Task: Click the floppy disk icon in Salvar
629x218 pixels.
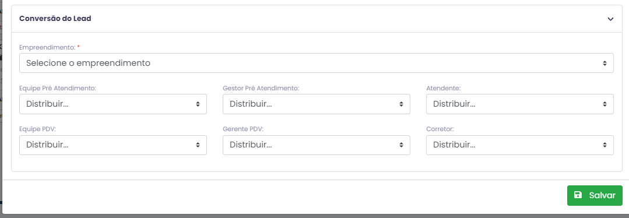Action: point(578,195)
